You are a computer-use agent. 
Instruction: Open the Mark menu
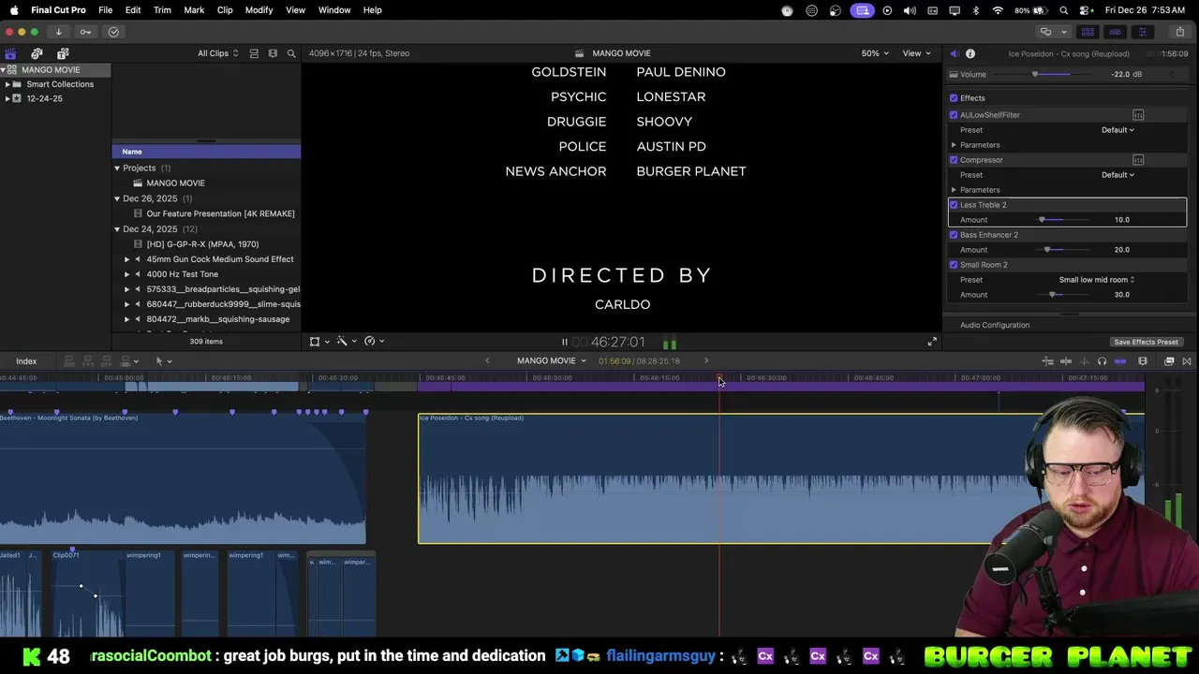[x=194, y=10]
